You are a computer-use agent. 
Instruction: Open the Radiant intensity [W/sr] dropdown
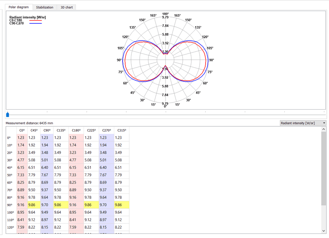pos(303,123)
